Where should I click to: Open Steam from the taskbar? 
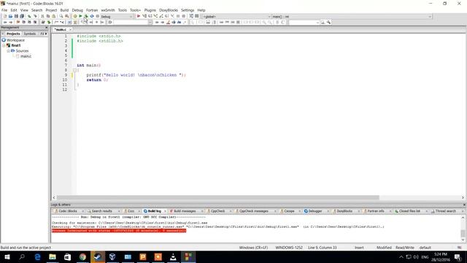tap(98, 256)
